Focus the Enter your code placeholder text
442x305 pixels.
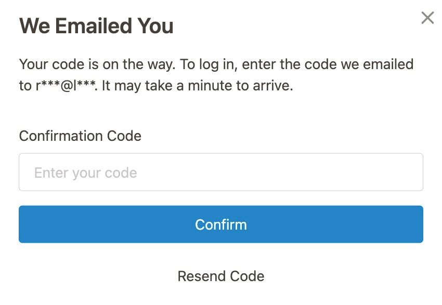tap(85, 173)
